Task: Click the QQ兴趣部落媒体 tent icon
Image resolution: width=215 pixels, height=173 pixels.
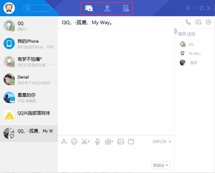Action: click(x=9, y=116)
